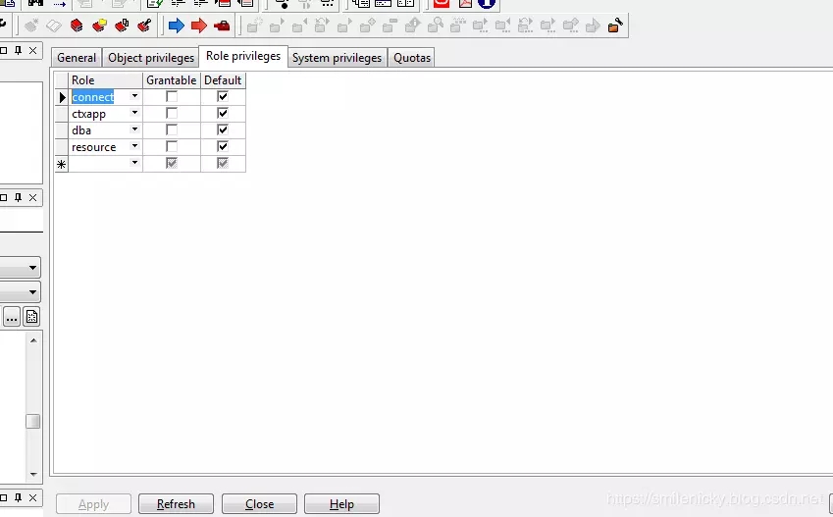Screen dimensions: 833x517
Task: Open the role dropdown for connect
Action: point(134,97)
